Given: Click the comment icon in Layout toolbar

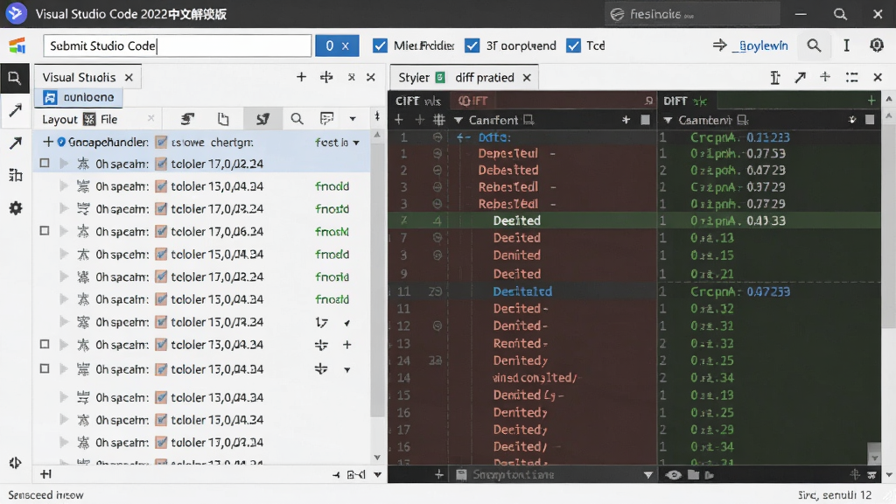Looking at the screenshot, I should coord(327,119).
